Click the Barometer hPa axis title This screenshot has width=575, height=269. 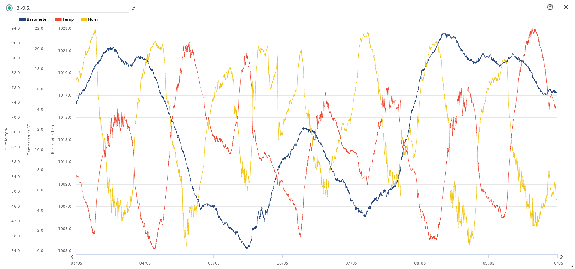pyautogui.click(x=53, y=139)
